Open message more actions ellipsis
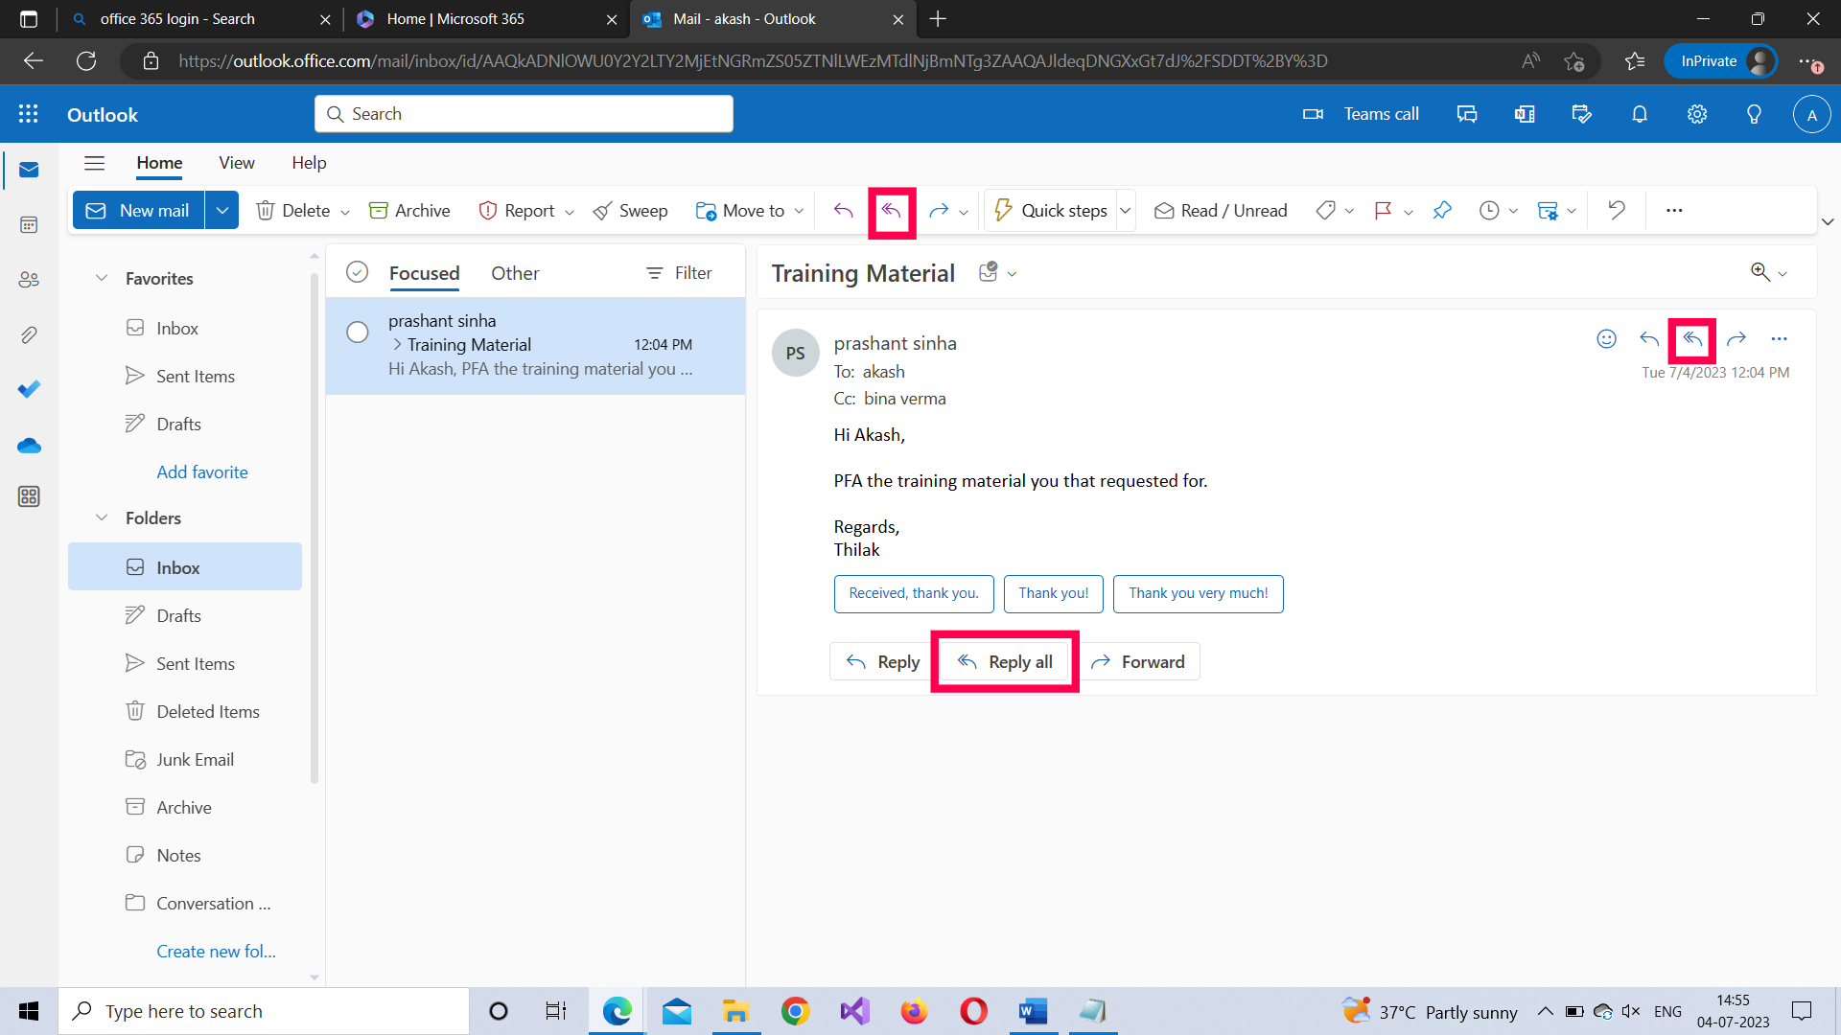 click(x=1780, y=338)
